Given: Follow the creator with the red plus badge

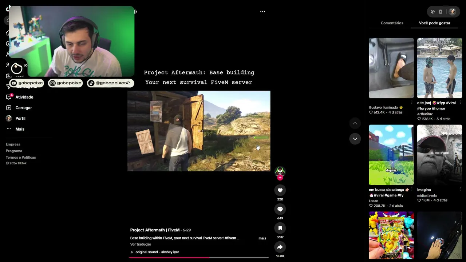Looking at the screenshot, I should tap(280, 178).
